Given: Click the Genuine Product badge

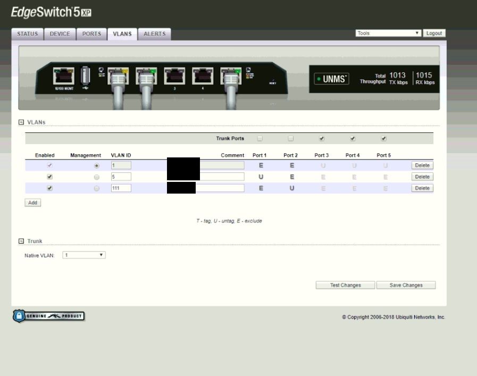Looking at the screenshot, I should pyautogui.click(x=48, y=316).
